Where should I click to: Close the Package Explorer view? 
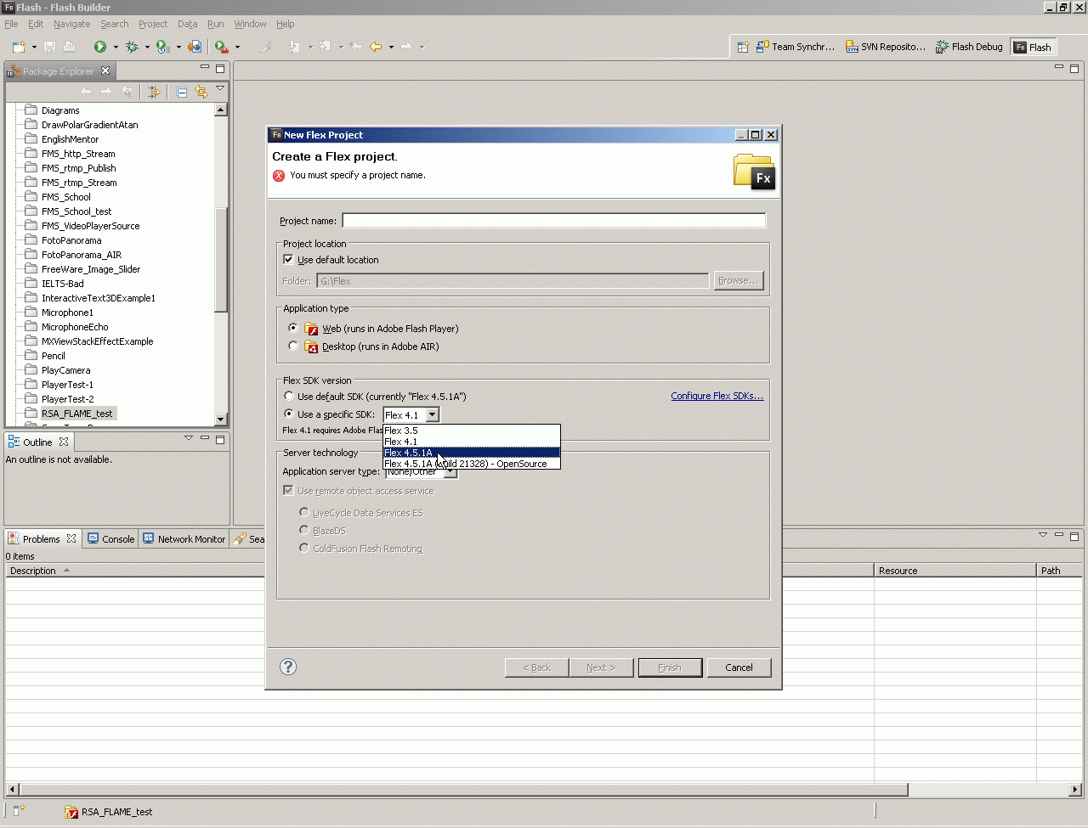105,70
